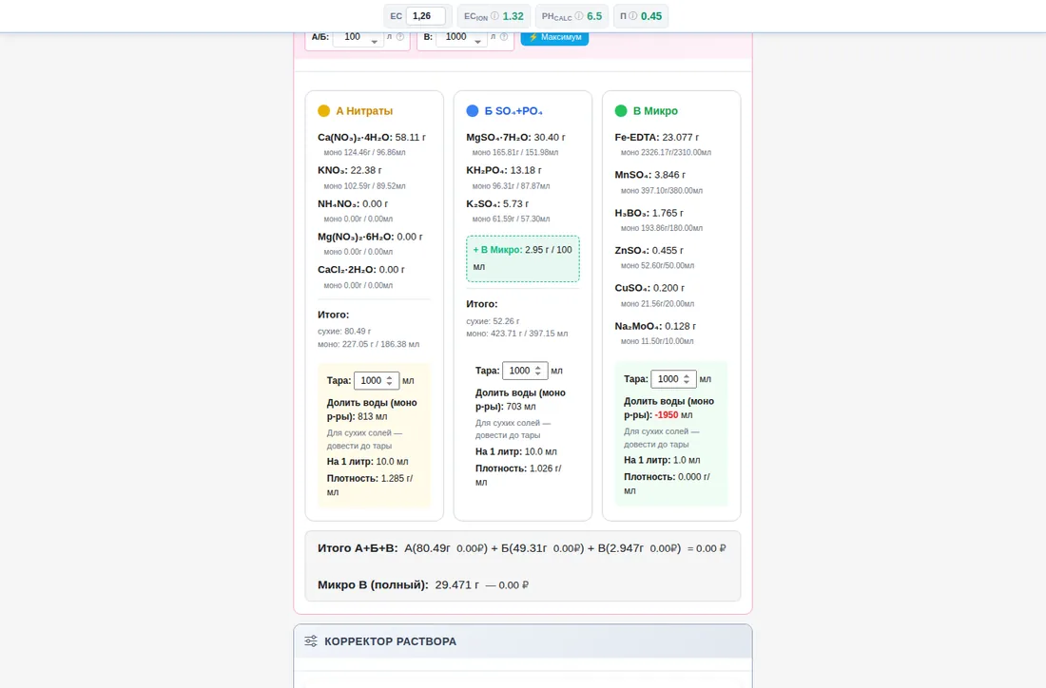Image resolution: width=1046 pixels, height=688 pixels.
Task: Click the blue dot of Б SO₄+PO₄
Action: click(x=473, y=110)
